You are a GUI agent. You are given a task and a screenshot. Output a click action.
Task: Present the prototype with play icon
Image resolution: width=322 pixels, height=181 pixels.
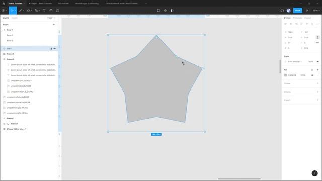tap(307, 11)
